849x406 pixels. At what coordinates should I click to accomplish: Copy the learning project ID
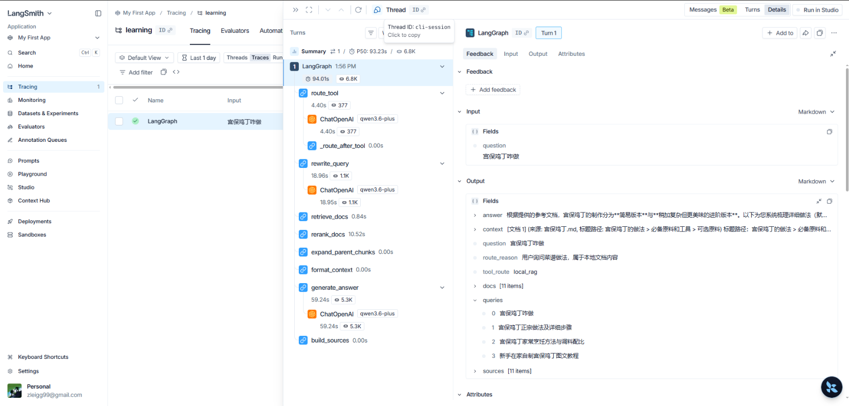(166, 30)
